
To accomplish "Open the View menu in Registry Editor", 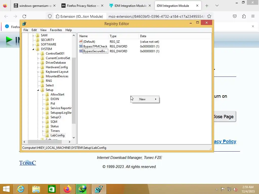I will (x=43, y=30).
